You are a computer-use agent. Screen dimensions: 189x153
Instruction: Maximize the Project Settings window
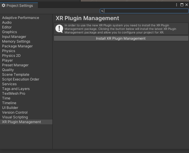[182, 5]
